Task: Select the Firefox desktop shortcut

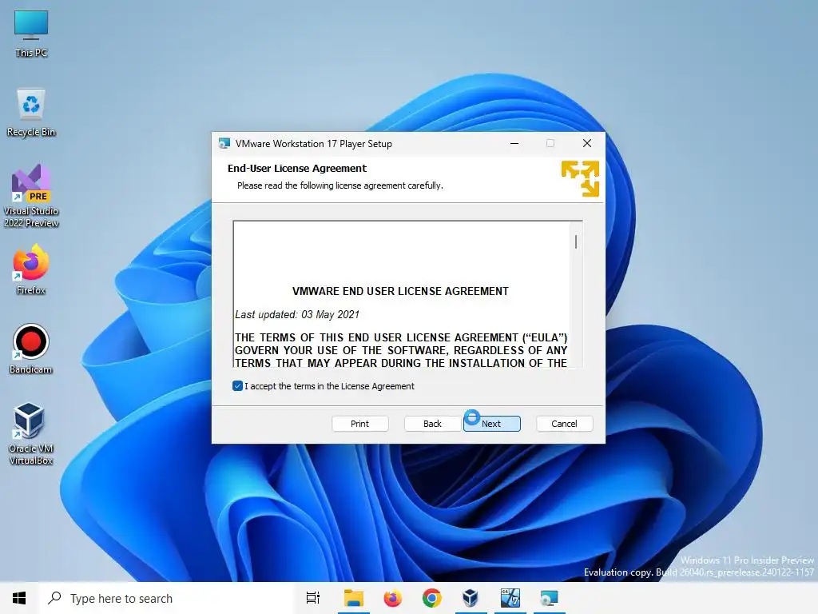Action: 31,269
